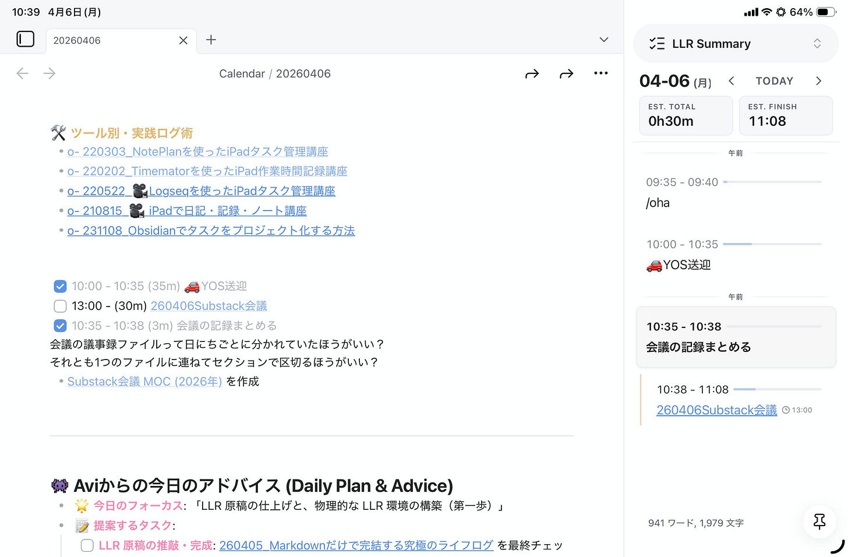848x557 pixels.
Task: Click the TODAY button in the planner
Action: tap(774, 80)
